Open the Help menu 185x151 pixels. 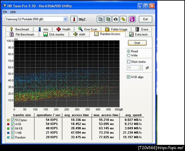[13, 12]
